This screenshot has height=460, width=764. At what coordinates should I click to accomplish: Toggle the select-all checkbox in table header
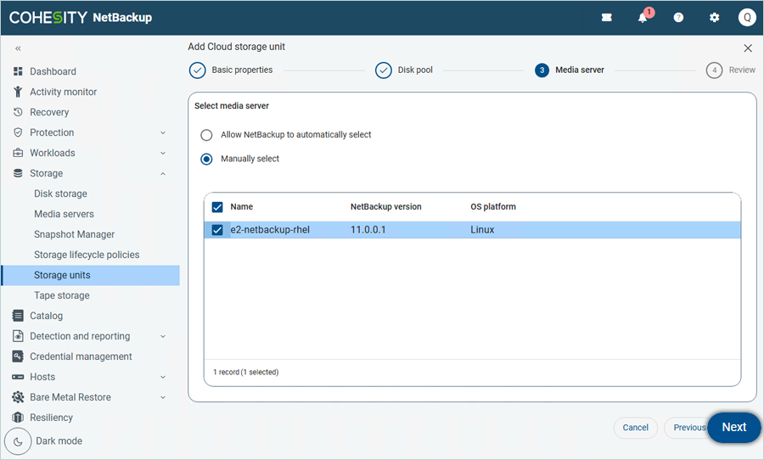click(217, 207)
